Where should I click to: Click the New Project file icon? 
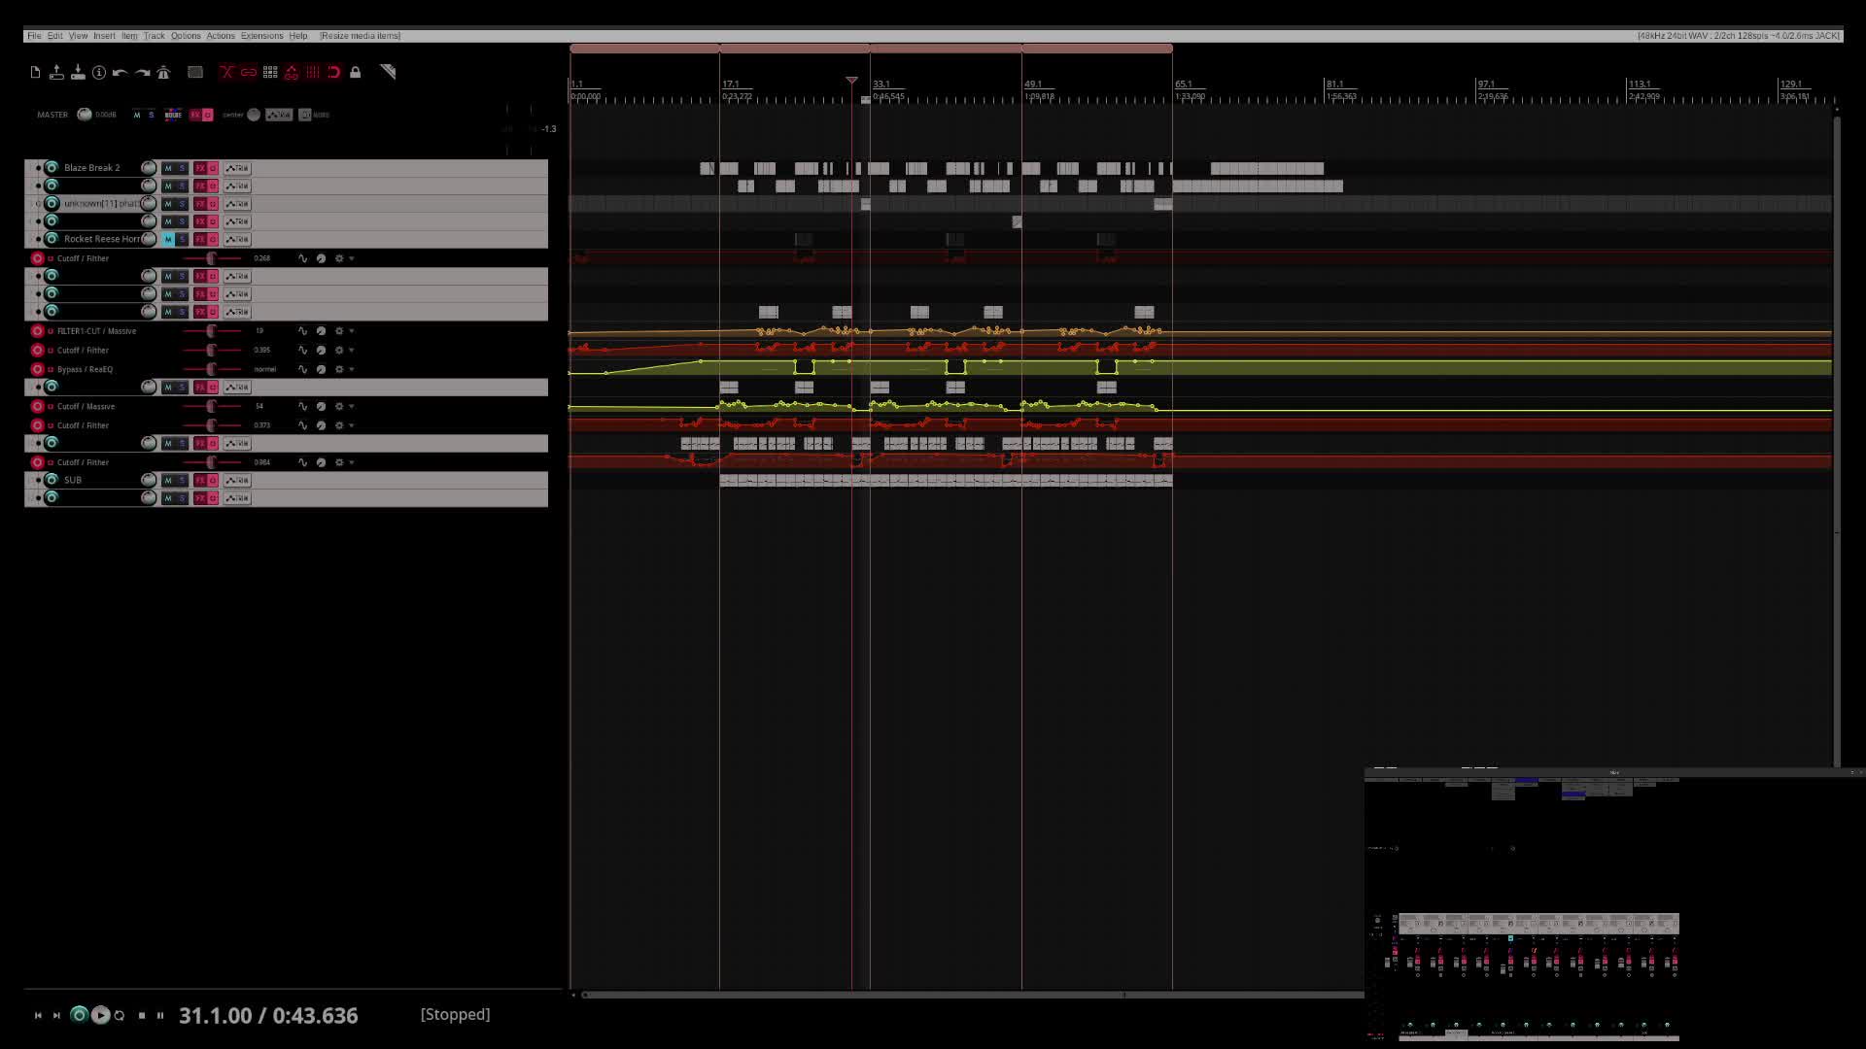[35, 72]
